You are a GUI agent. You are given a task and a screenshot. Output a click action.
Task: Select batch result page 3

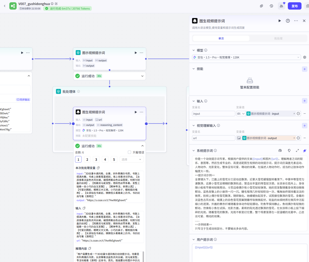coord(96,160)
